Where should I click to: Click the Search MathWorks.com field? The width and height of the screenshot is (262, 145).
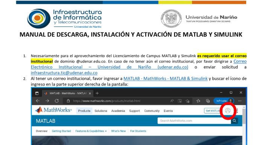(x=194, y=121)
